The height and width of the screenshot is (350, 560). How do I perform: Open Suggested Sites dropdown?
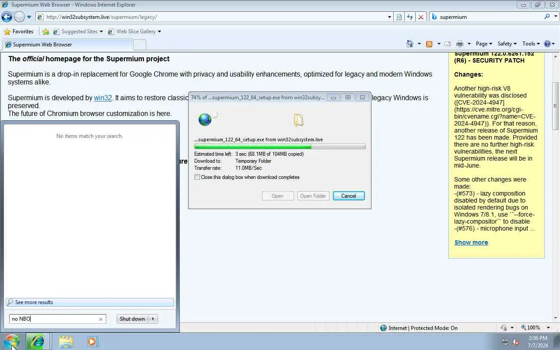pos(78,31)
